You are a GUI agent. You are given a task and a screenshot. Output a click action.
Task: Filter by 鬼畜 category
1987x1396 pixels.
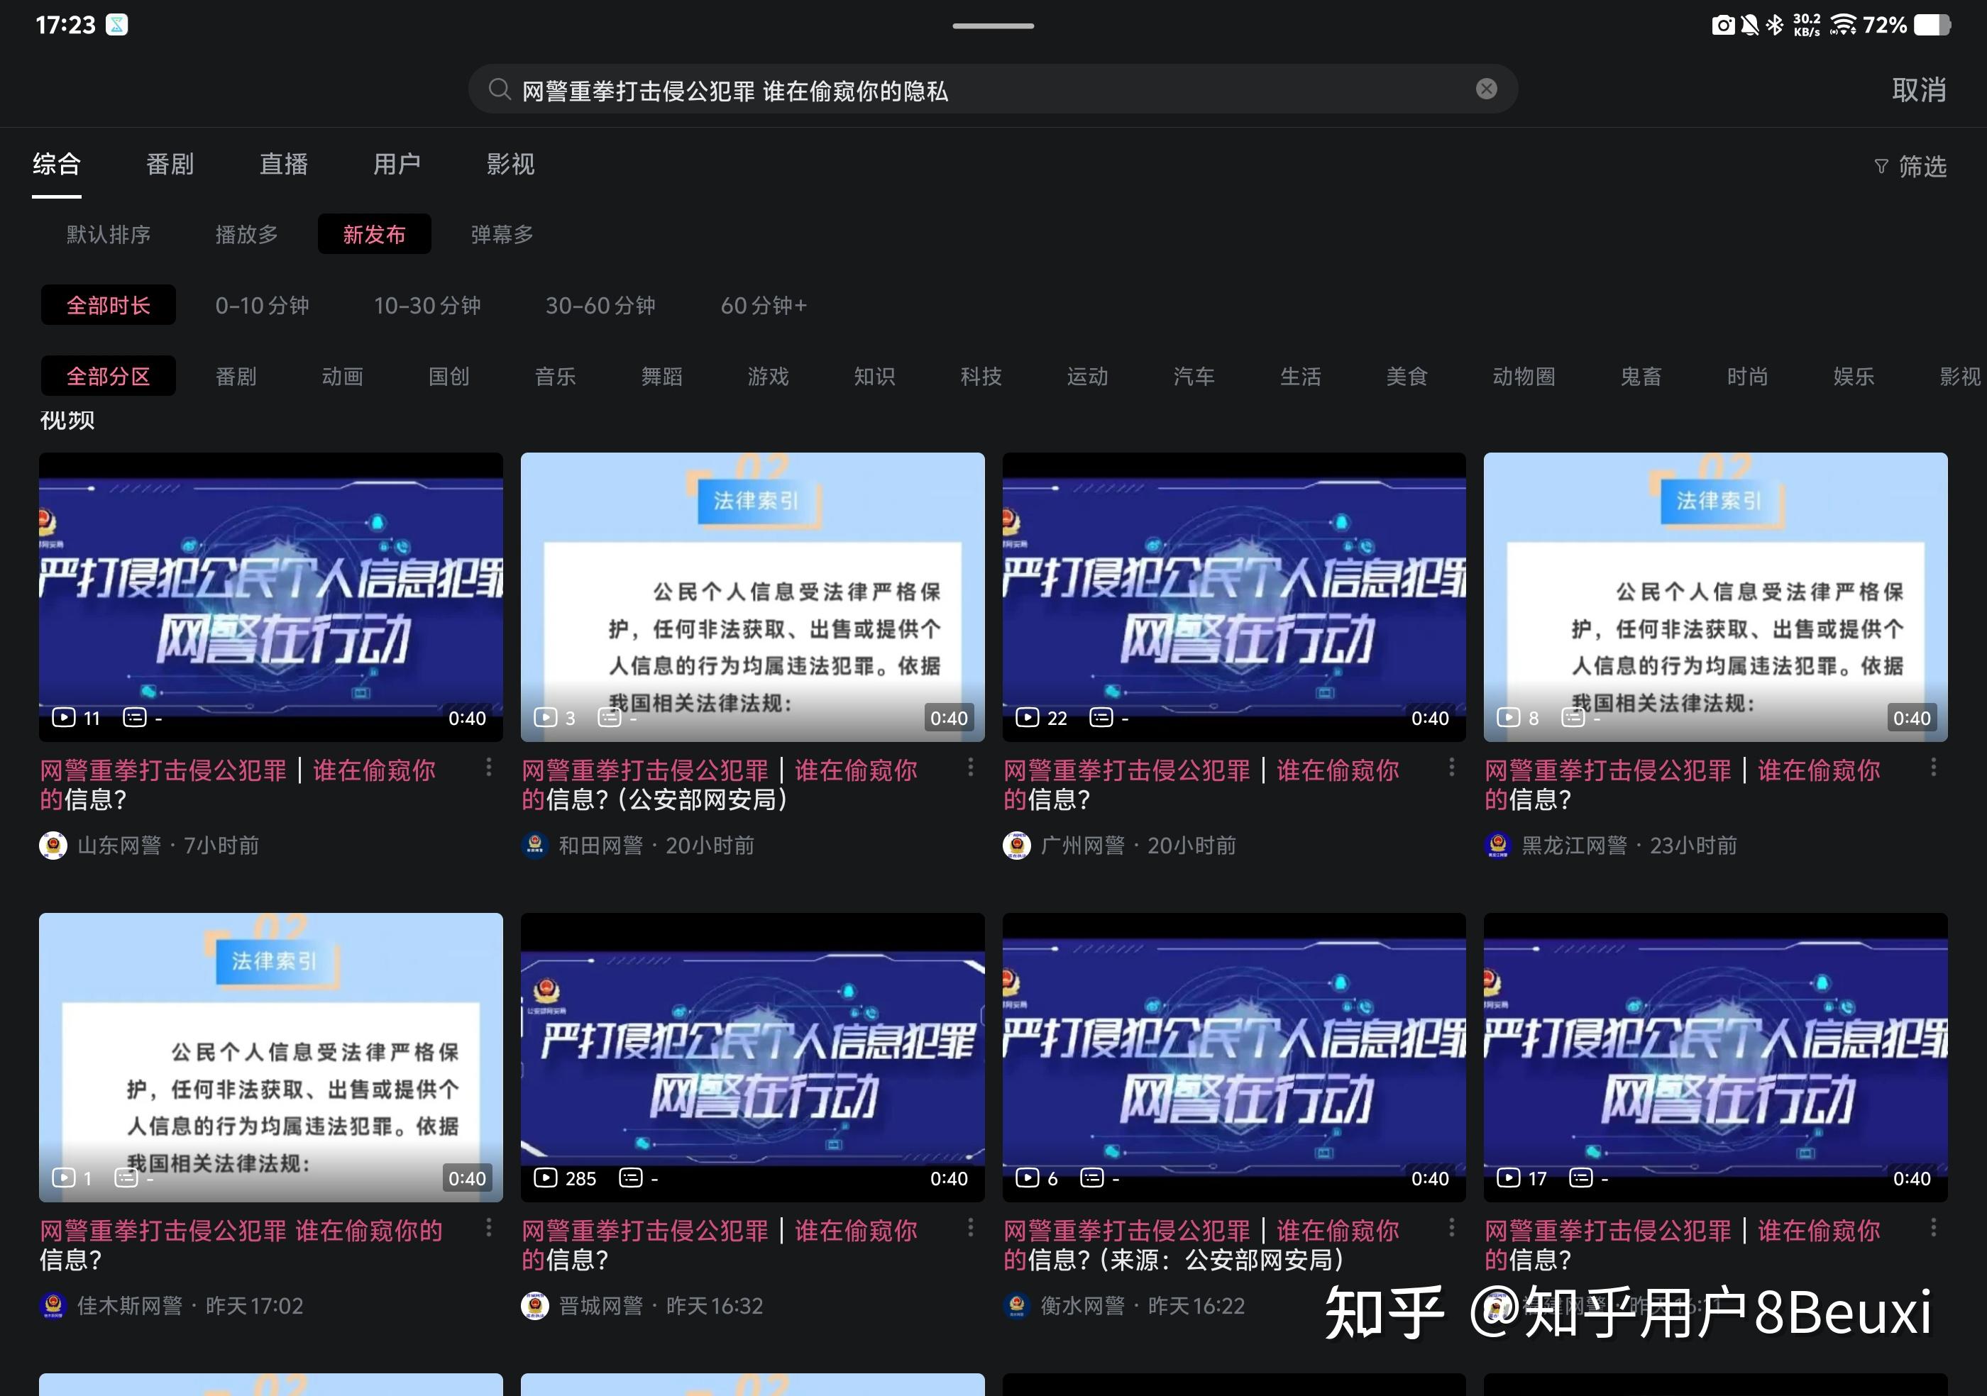tap(1641, 376)
